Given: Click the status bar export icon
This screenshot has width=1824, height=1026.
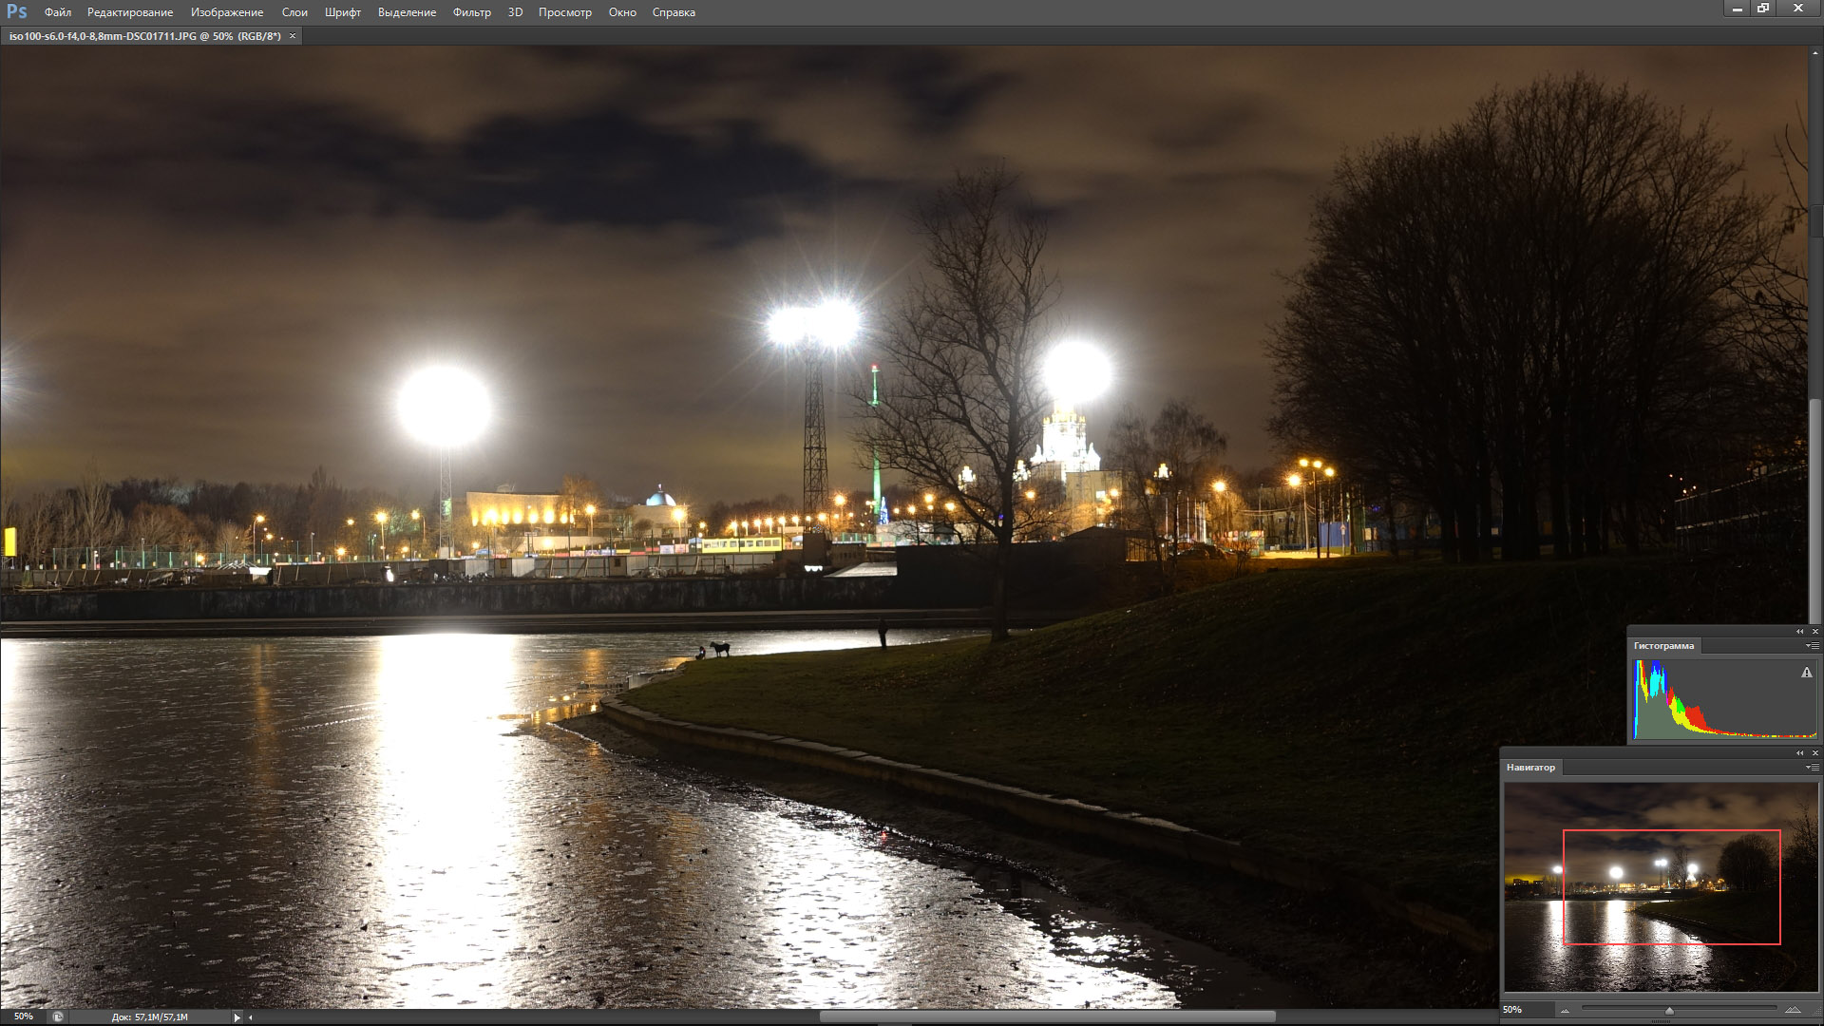Looking at the screenshot, I should click(x=58, y=1016).
